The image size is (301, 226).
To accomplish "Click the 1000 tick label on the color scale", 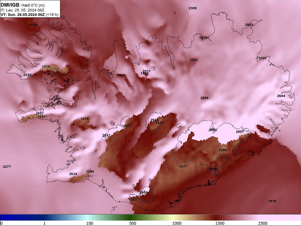I will tap(177, 223).
